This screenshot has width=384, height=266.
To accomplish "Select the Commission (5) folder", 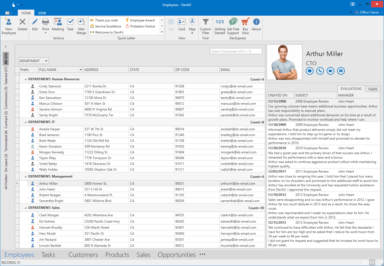I will (x=6, y=98).
